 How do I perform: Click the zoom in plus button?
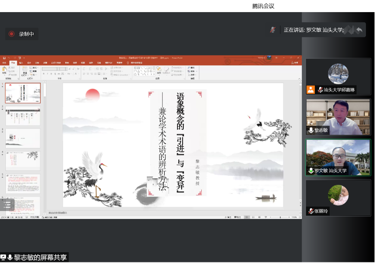pos(289,217)
